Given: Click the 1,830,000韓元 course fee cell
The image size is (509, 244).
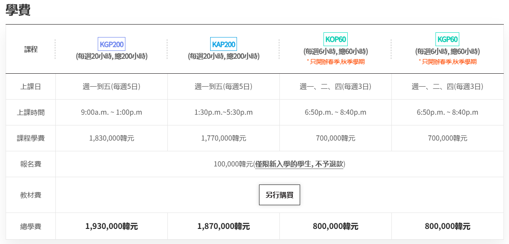Looking at the screenshot, I should 112,138.
